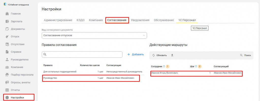Viewport: 260px width, 101px height.
Task: Switch to the Администрирование tab
Action: coord(58,20)
